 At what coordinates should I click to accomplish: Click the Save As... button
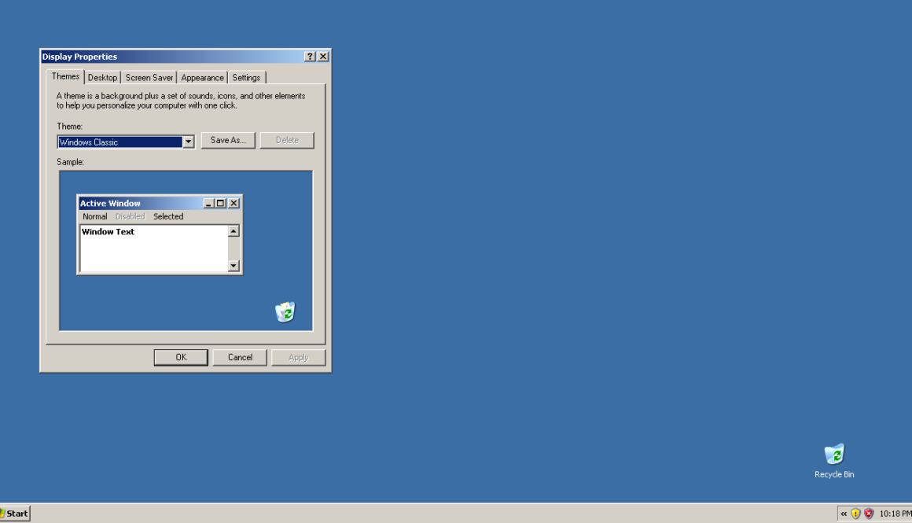228,140
